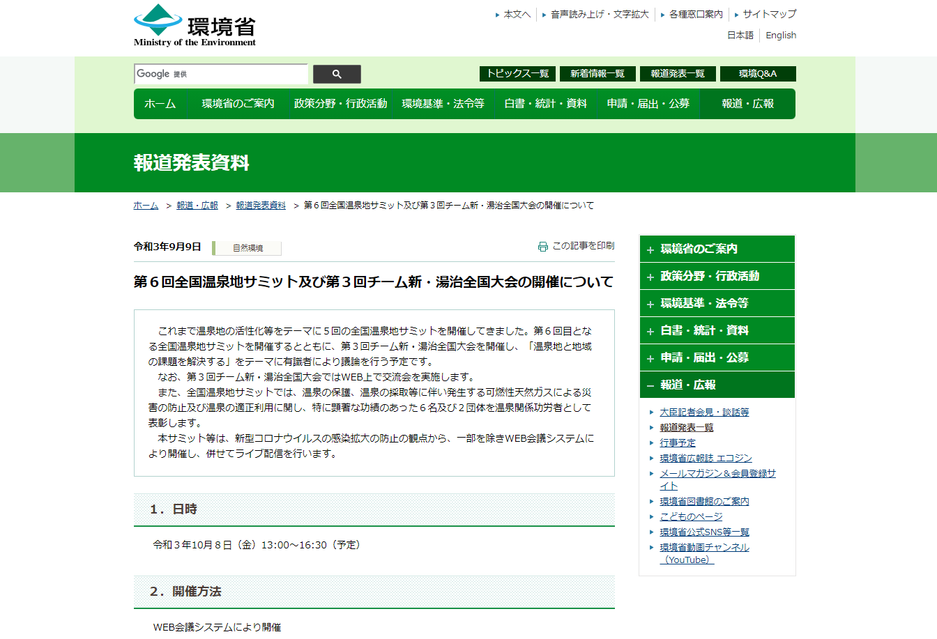
Task: Expand the 環境基準・法令等 sidebar section
Action: coord(717,303)
